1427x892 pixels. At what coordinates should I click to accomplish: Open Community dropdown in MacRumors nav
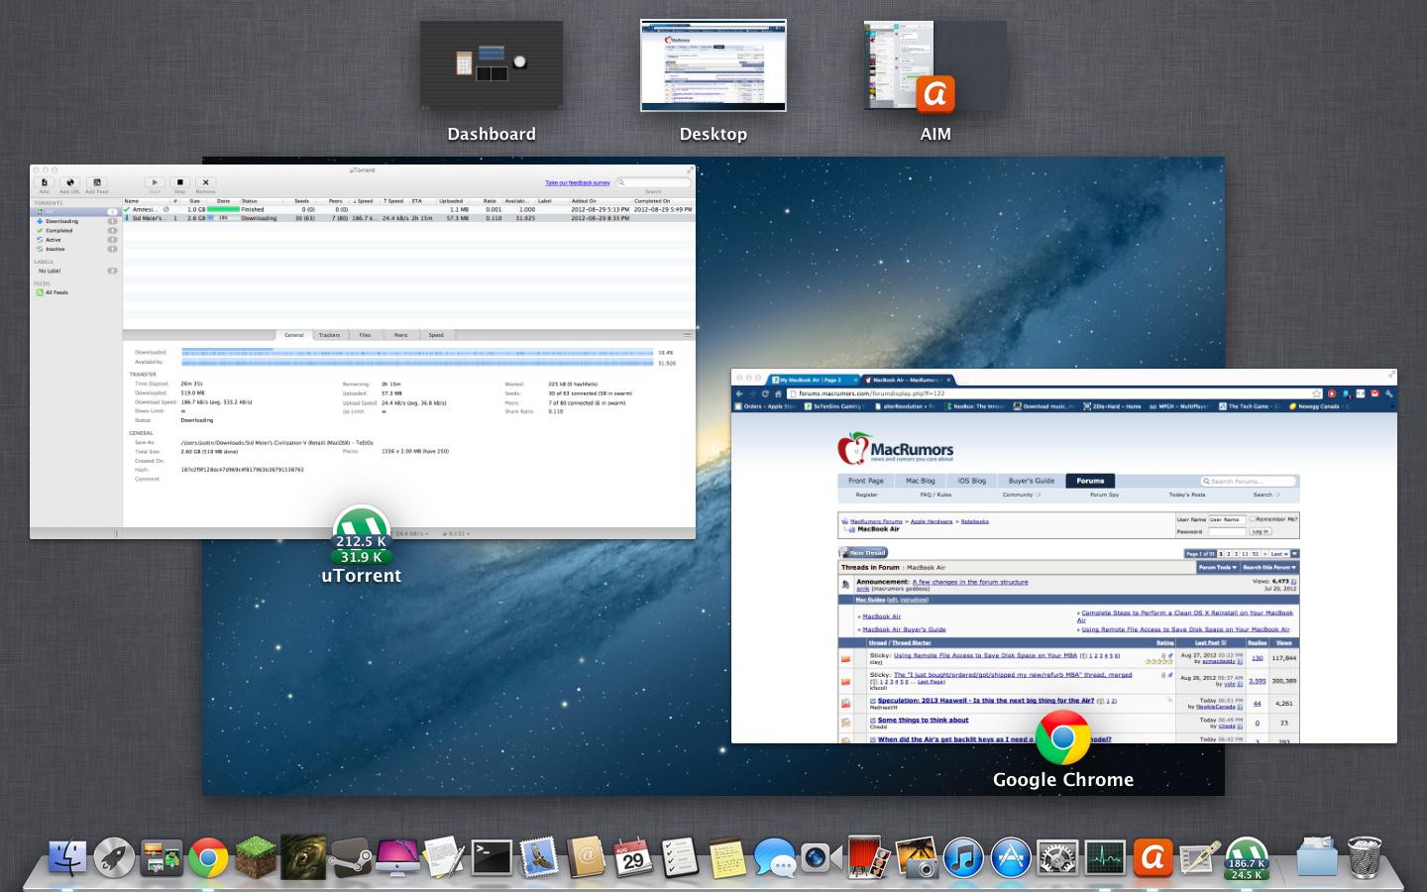1021,495
